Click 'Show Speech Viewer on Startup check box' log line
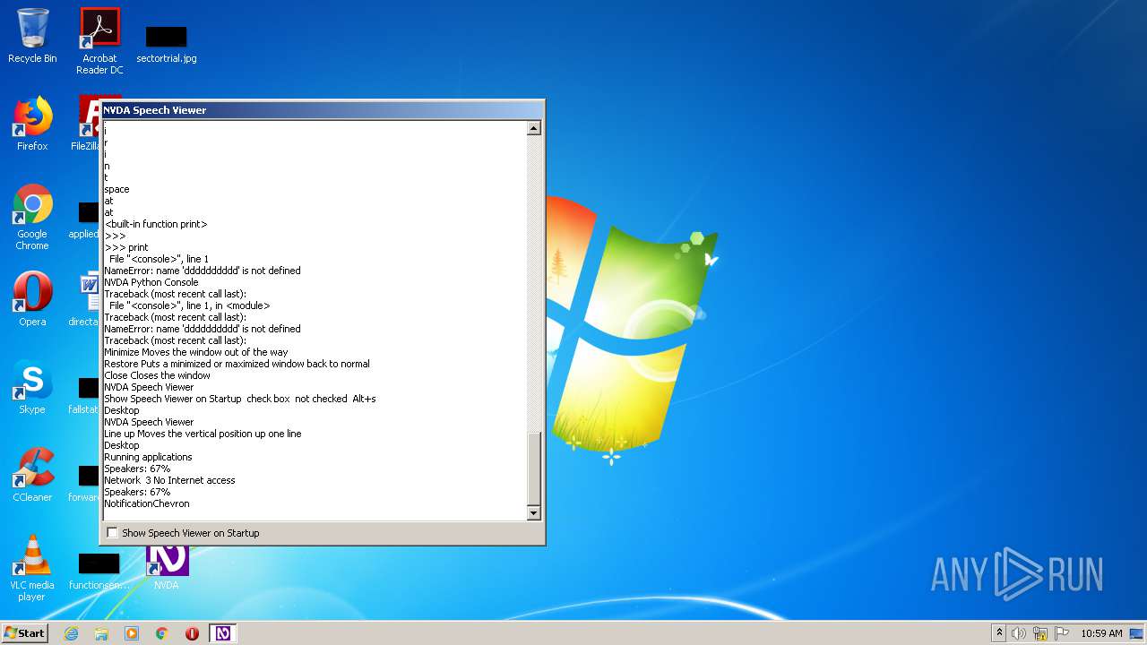Viewport: 1147px width, 645px height. [x=240, y=399]
